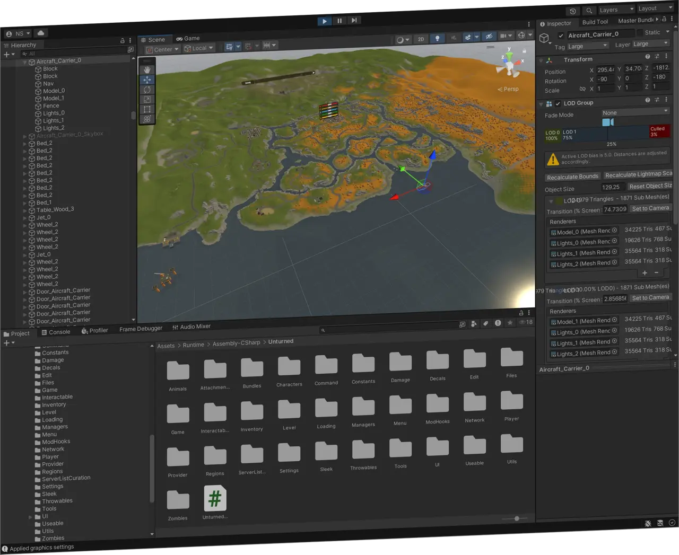Switch to the Console tab
This screenshot has width=679, height=555.
point(56,332)
